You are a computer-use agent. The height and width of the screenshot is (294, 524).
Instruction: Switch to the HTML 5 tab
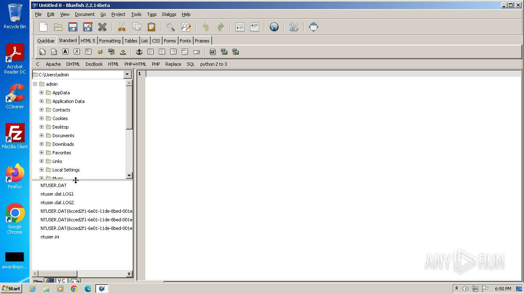(88, 41)
